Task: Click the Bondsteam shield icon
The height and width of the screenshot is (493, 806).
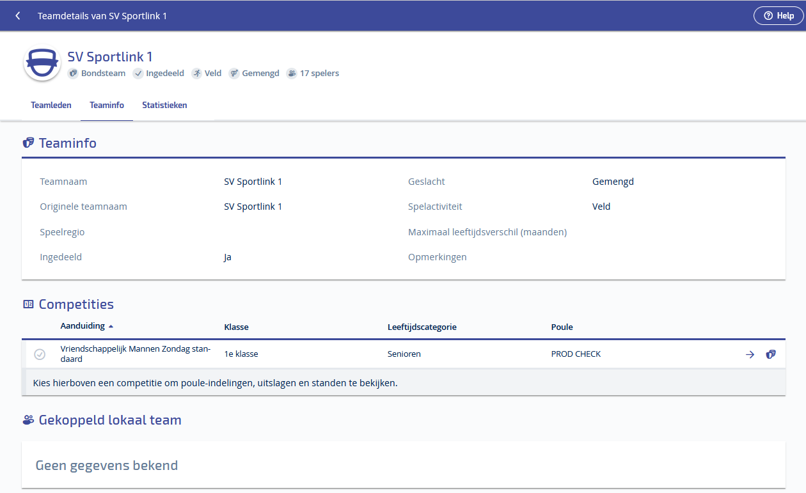Action: (74, 74)
